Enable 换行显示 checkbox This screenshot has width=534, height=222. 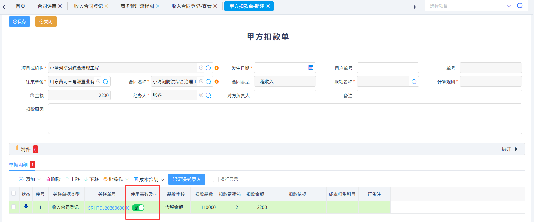point(216,179)
